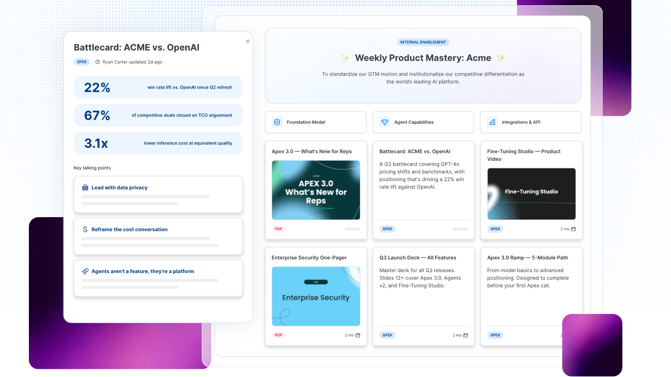Click the 3.1x lower inference cost stat
Image resolution: width=671 pixels, height=377 pixels.
[158, 143]
